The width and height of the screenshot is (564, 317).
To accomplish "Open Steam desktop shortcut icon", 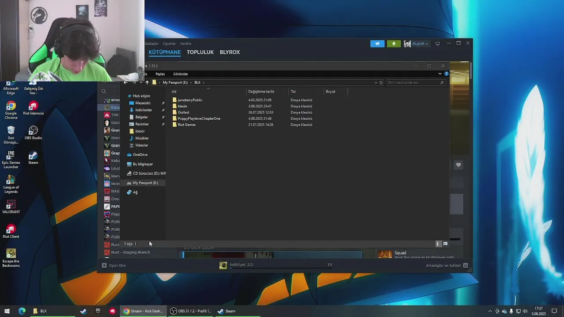I will tap(33, 158).
